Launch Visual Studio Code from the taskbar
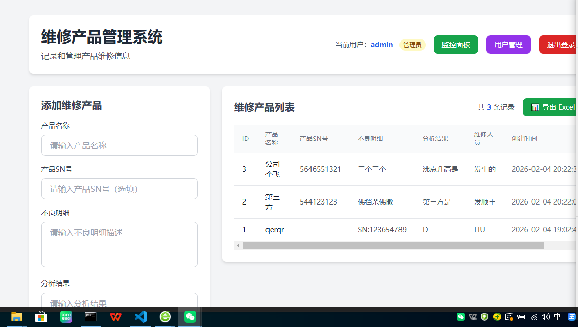The image size is (578, 327). 140,317
